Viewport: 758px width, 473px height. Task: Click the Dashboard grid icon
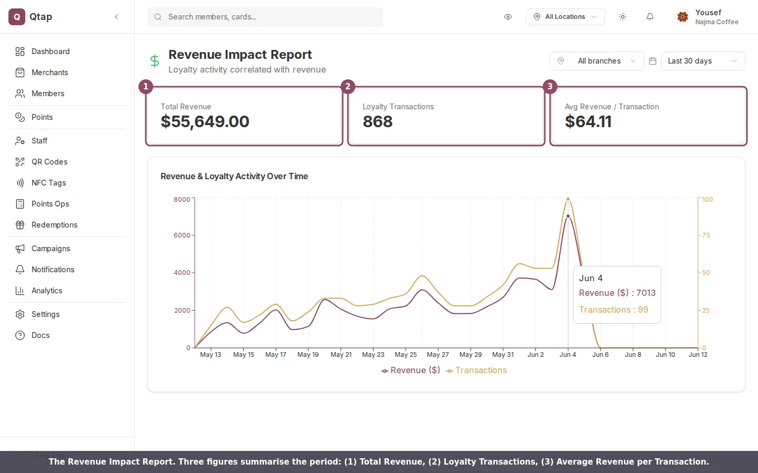pyautogui.click(x=20, y=52)
